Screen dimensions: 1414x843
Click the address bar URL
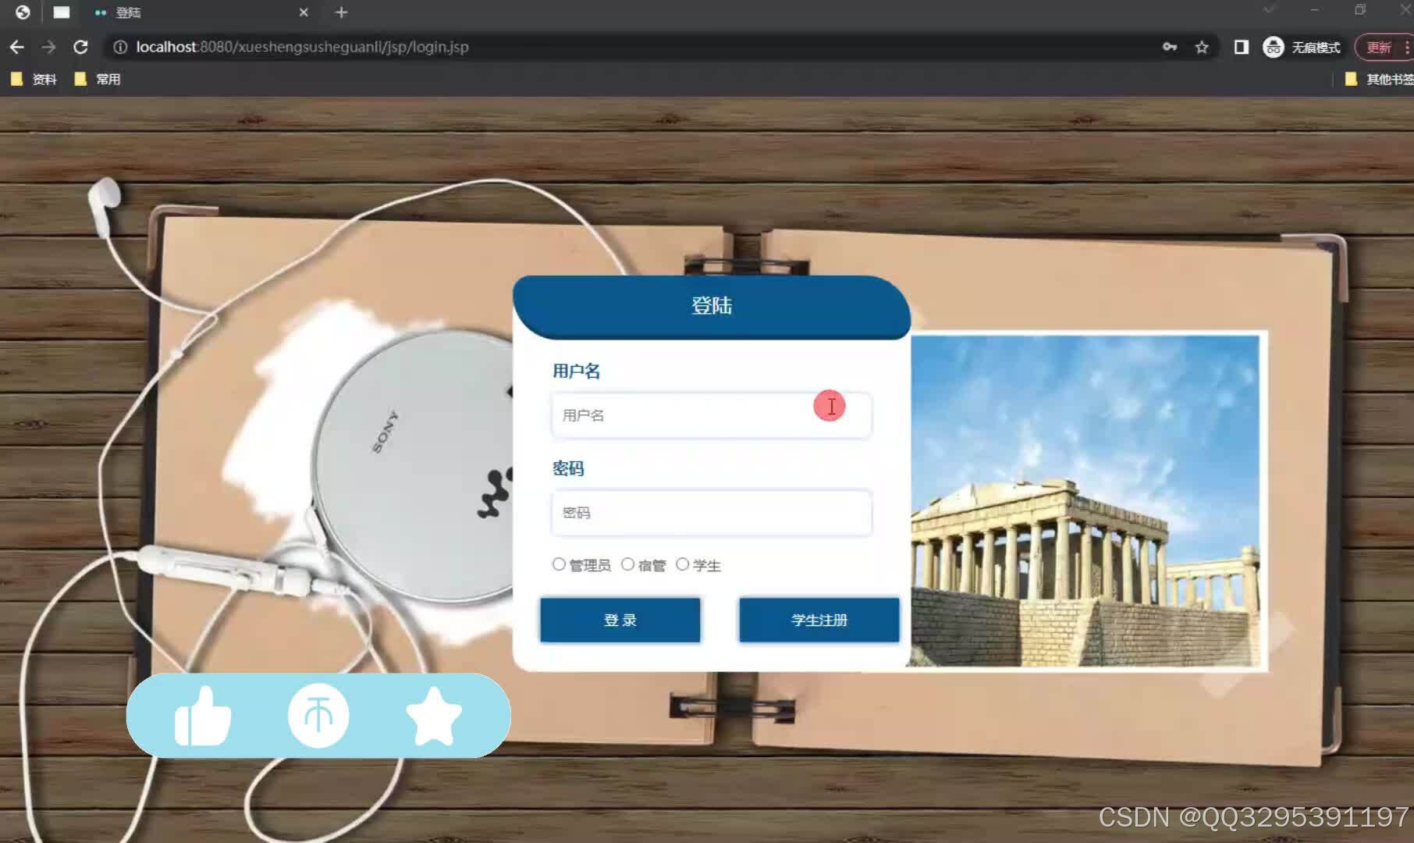click(x=303, y=48)
